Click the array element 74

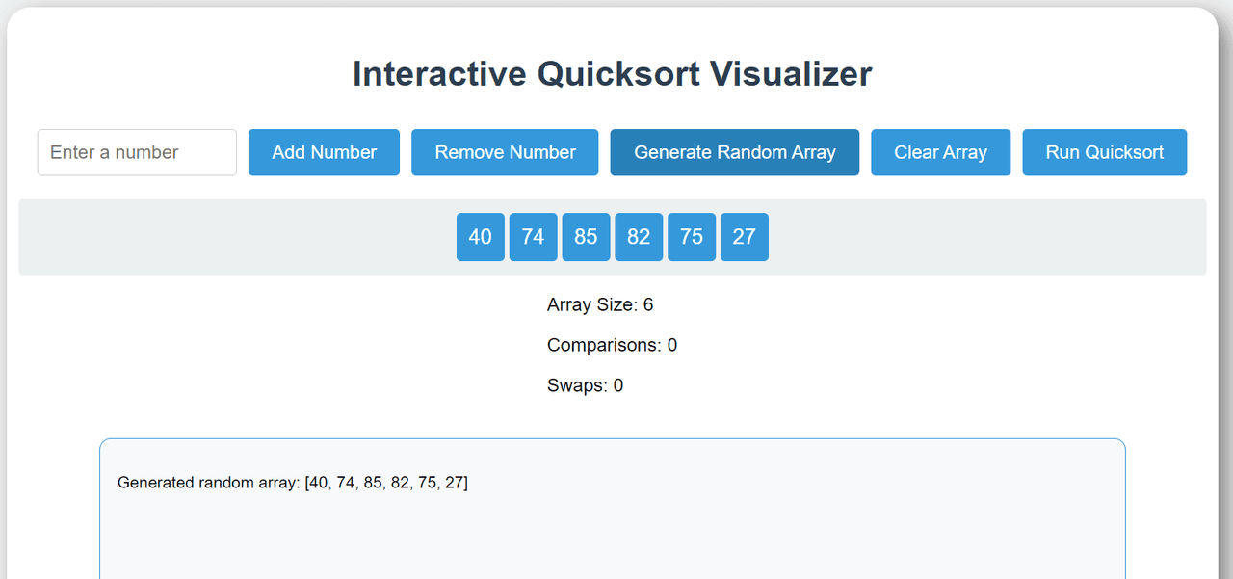(533, 237)
